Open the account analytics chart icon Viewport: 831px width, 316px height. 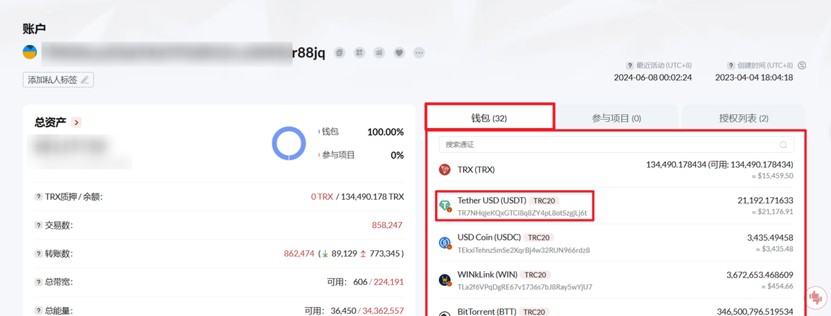[379, 53]
